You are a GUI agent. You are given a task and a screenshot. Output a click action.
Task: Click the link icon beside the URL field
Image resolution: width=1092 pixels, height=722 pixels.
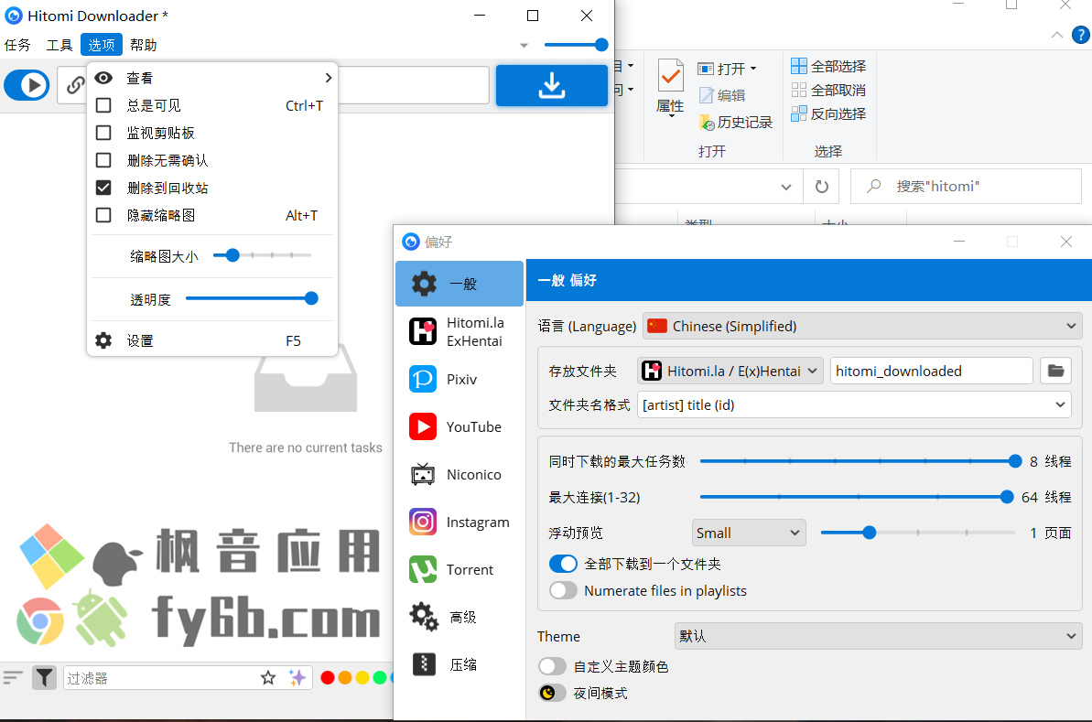74,86
